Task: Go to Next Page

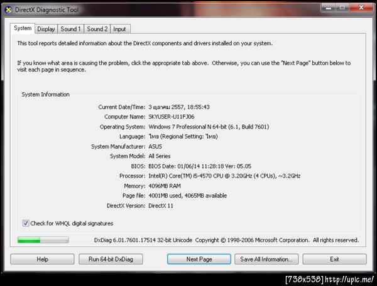Action: pos(199,259)
